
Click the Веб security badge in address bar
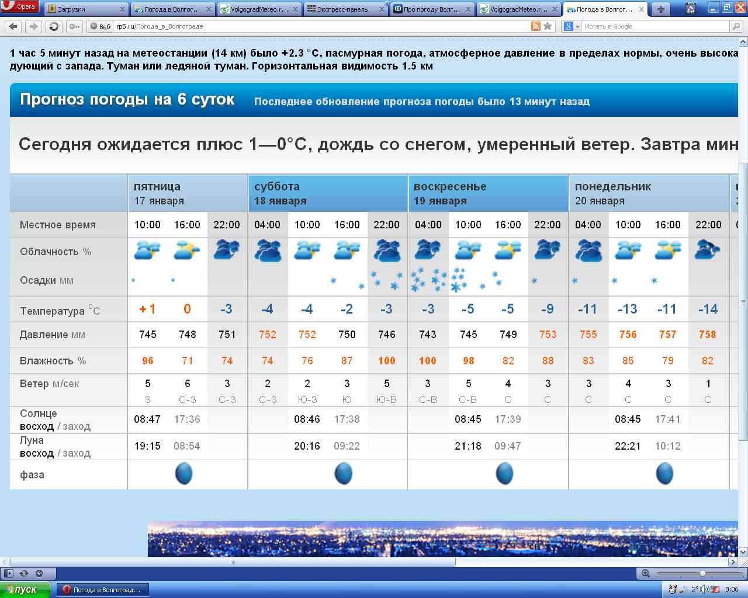101,26
